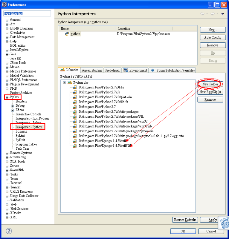Expand the Editor node under PyDev
The width and height of the screenshot is (229, 239).
[13, 110]
